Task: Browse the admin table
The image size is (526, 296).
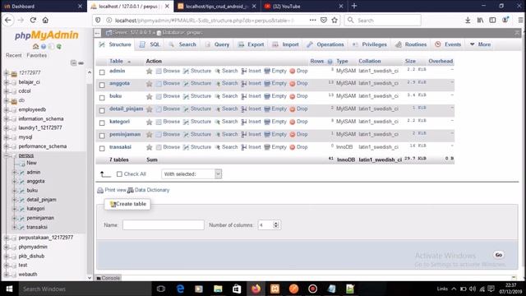Action: tap(168, 71)
